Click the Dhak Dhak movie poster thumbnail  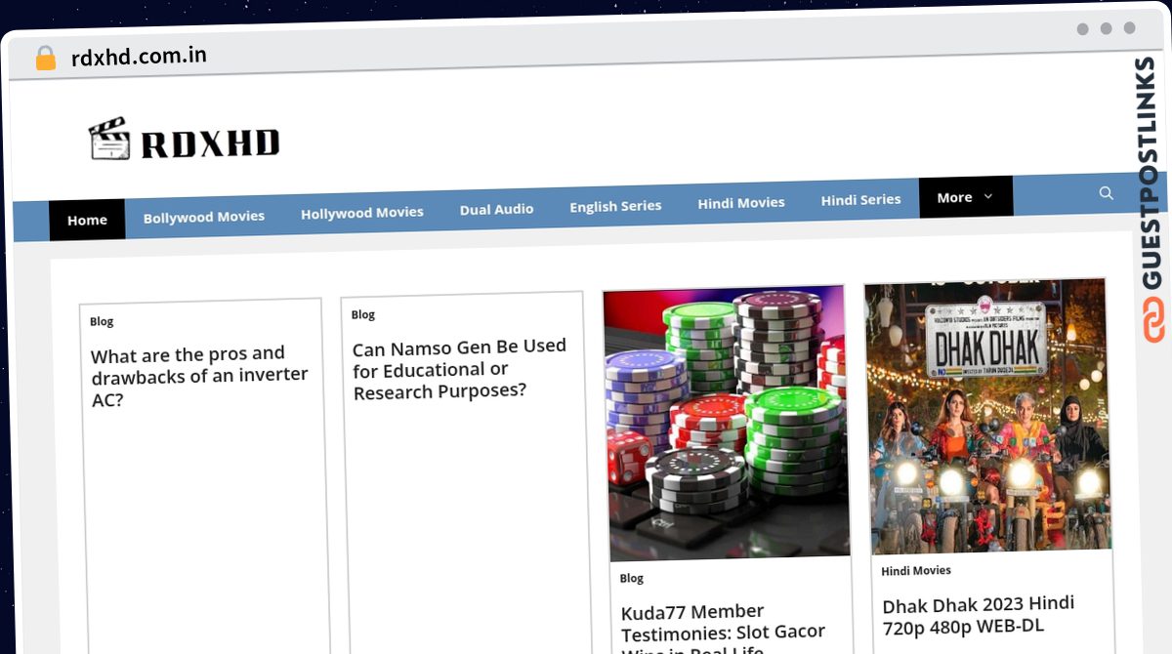tap(987, 416)
